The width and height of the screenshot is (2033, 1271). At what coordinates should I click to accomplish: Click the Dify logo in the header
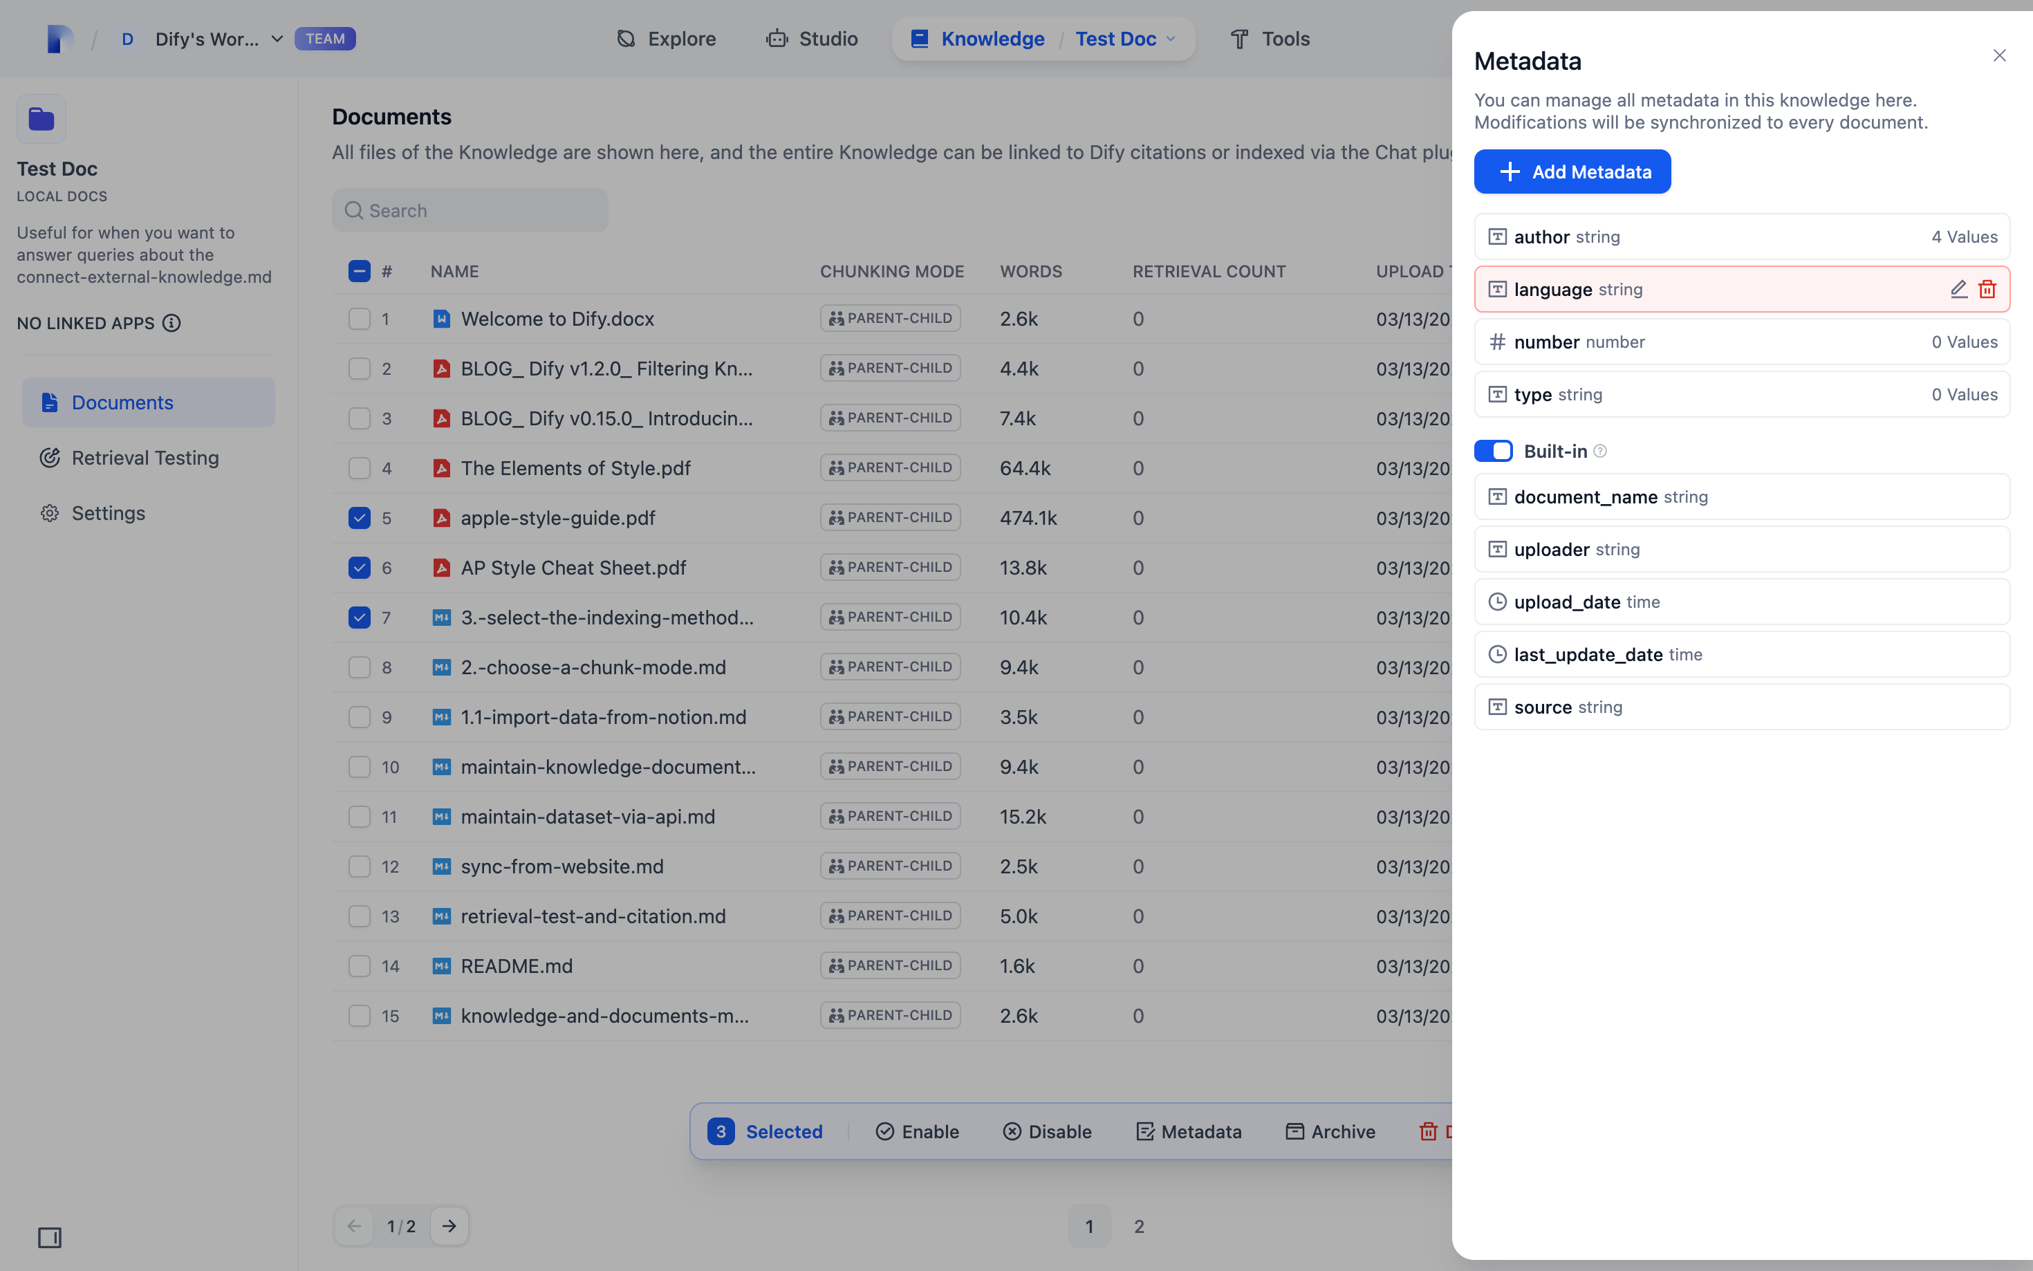tap(59, 39)
